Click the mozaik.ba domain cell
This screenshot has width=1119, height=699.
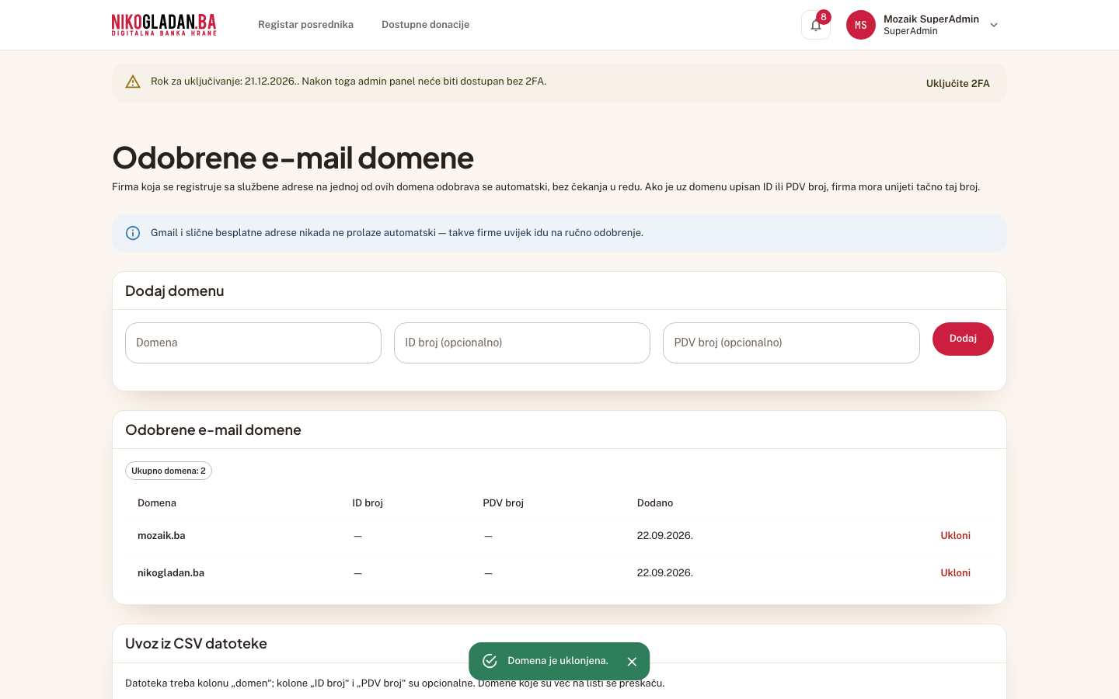(x=162, y=535)
